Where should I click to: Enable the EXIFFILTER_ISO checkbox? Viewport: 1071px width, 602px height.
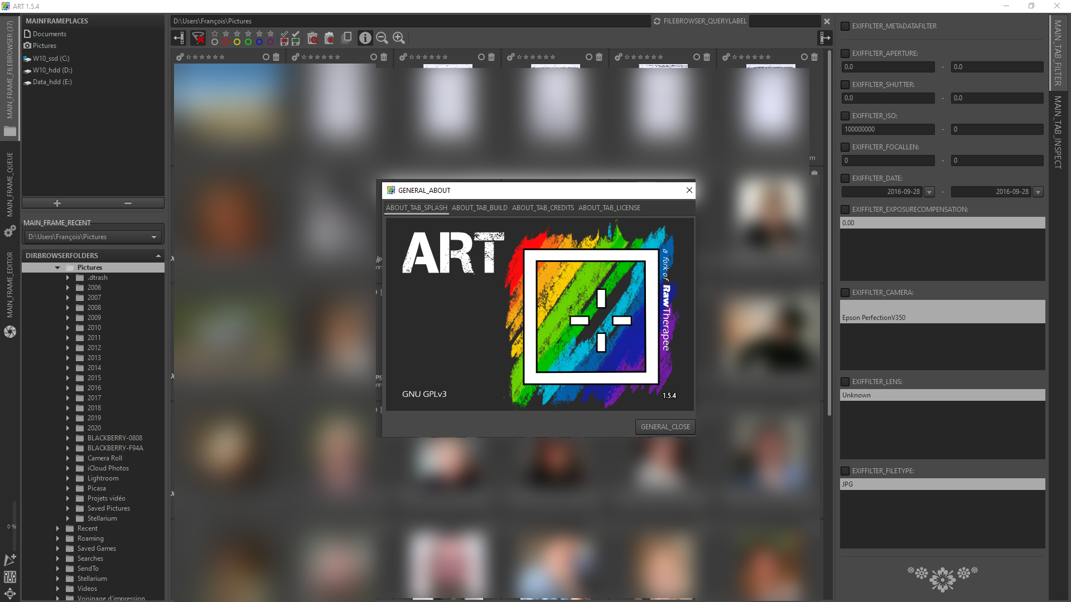tap(845, 116)
